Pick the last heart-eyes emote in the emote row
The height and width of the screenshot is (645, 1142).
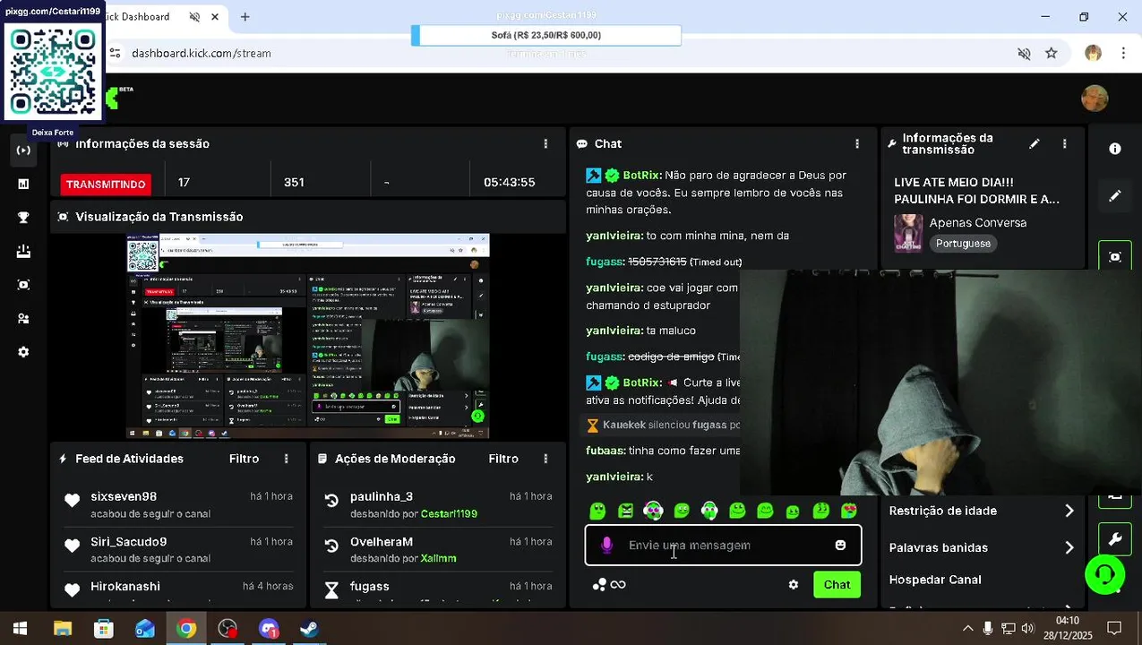pos(849,511)
